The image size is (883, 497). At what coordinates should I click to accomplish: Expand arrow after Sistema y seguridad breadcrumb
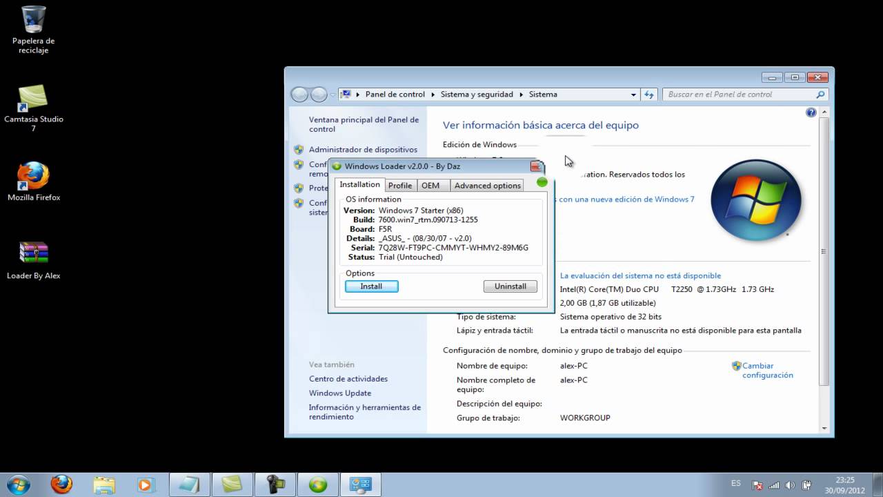pyautogui.click(x=522, y=95)
